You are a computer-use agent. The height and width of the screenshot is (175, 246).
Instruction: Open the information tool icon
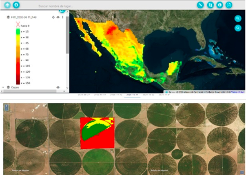(219, 5)
